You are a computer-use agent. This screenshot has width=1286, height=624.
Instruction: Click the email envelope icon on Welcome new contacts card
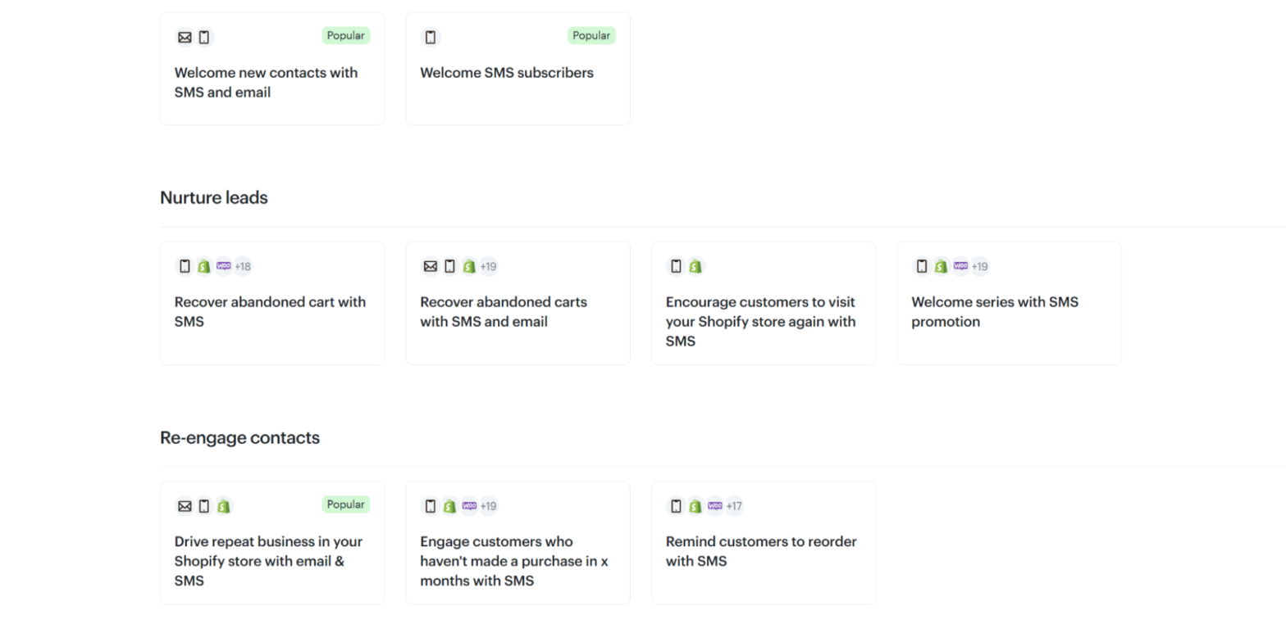185,37
